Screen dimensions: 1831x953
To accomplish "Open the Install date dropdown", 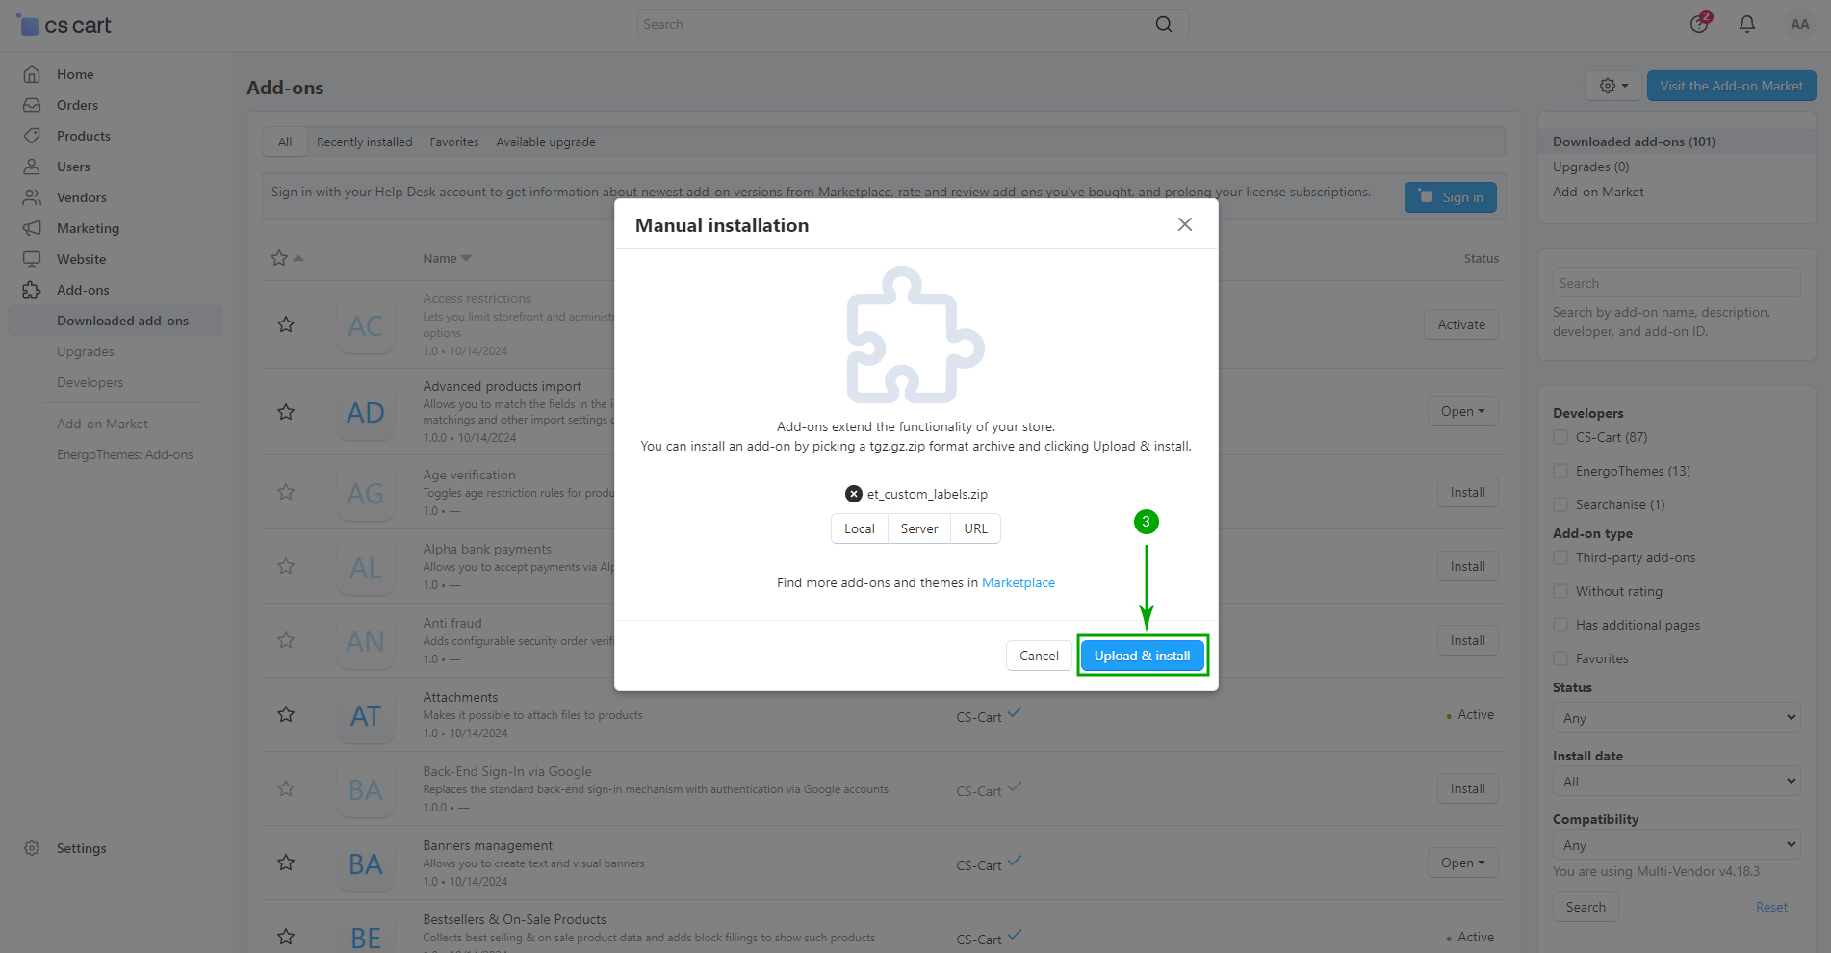I will (1675, 782).
